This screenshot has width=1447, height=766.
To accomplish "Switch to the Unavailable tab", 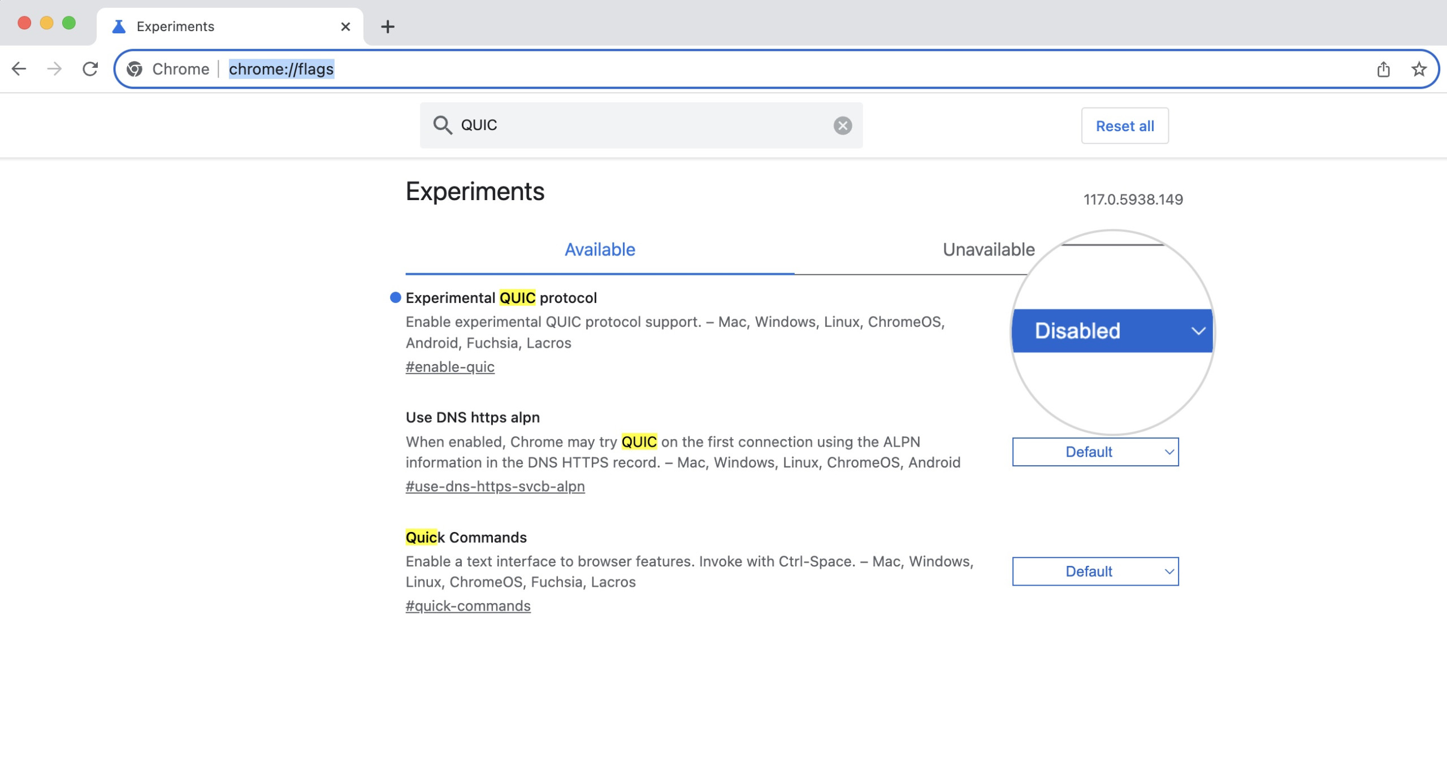I will pos(988,249).
